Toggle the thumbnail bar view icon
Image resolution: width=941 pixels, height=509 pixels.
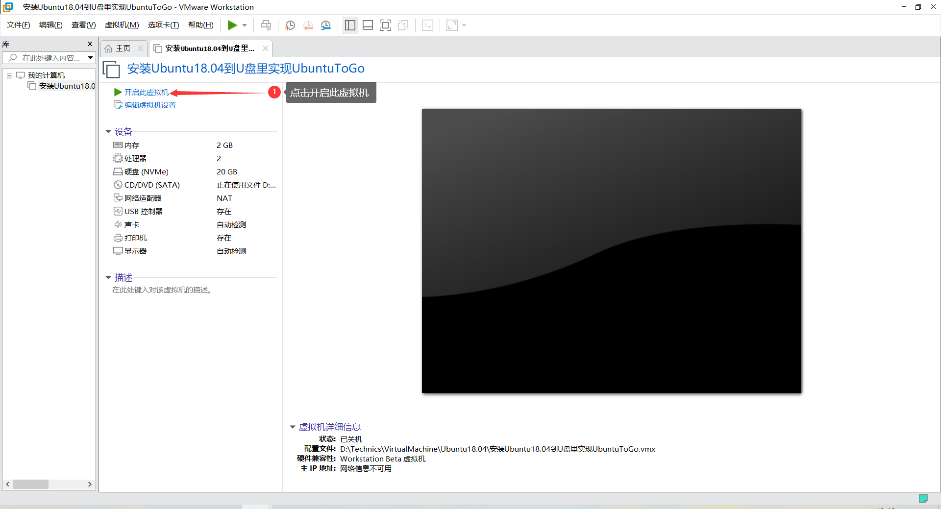(368, 25)
